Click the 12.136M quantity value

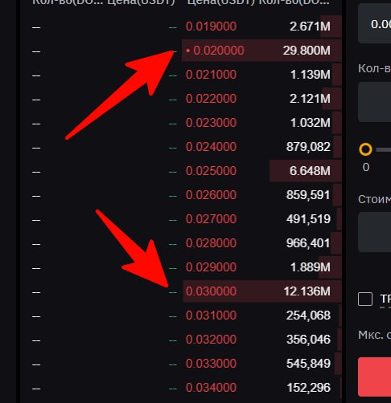[307, 291]
